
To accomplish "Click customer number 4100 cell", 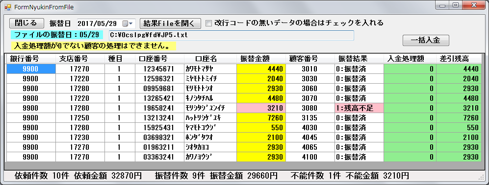I will tap(310, 157).
